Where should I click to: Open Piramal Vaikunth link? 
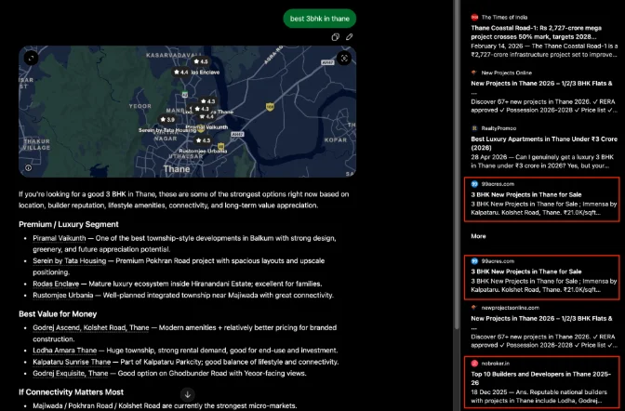(59, 238)
